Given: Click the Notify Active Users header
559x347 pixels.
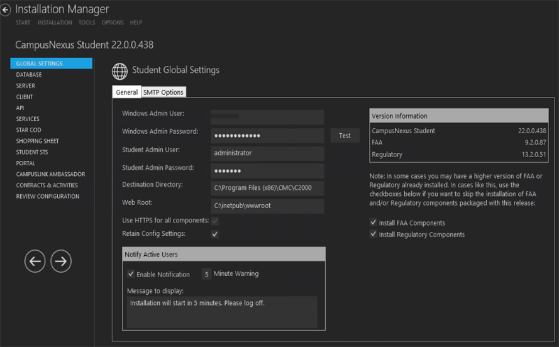Looking at the screenshot, I should pos(223,255).
